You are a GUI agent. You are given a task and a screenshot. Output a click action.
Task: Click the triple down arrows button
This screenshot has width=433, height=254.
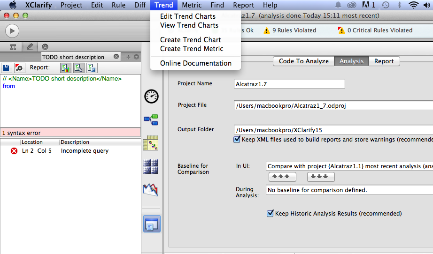tap(321, 177)
